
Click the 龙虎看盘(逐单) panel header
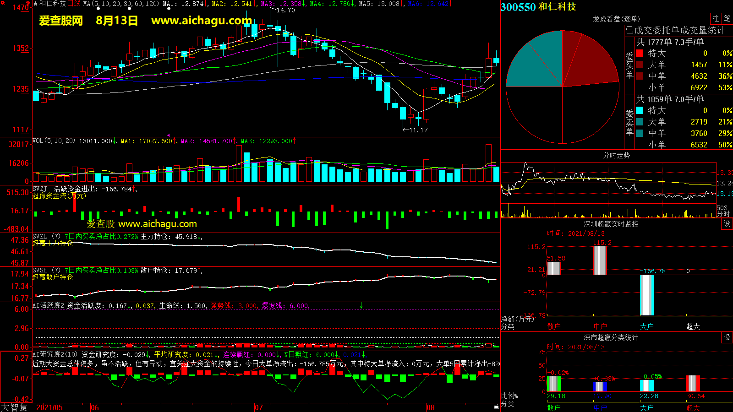tap(616, 19)
